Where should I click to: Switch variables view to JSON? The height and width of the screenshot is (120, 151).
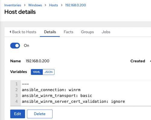point(49,72)
